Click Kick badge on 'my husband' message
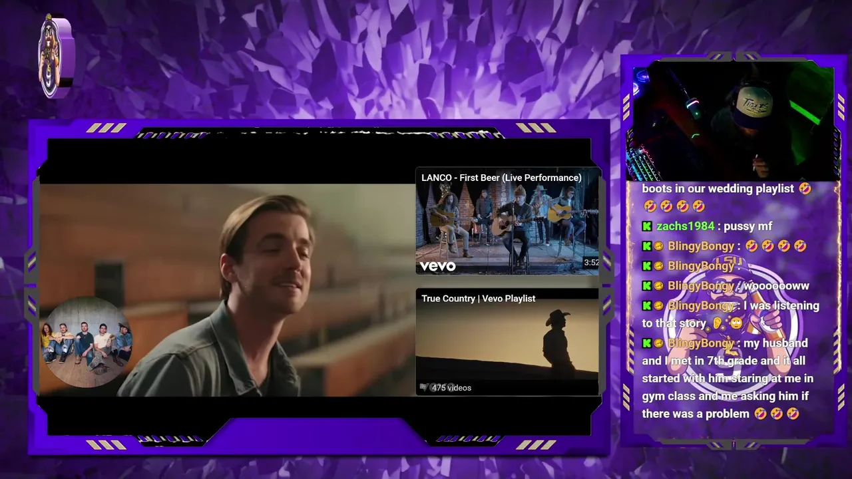Image resolution: width=852 pixels, height=479 pixels. click(x=647, y=343)
